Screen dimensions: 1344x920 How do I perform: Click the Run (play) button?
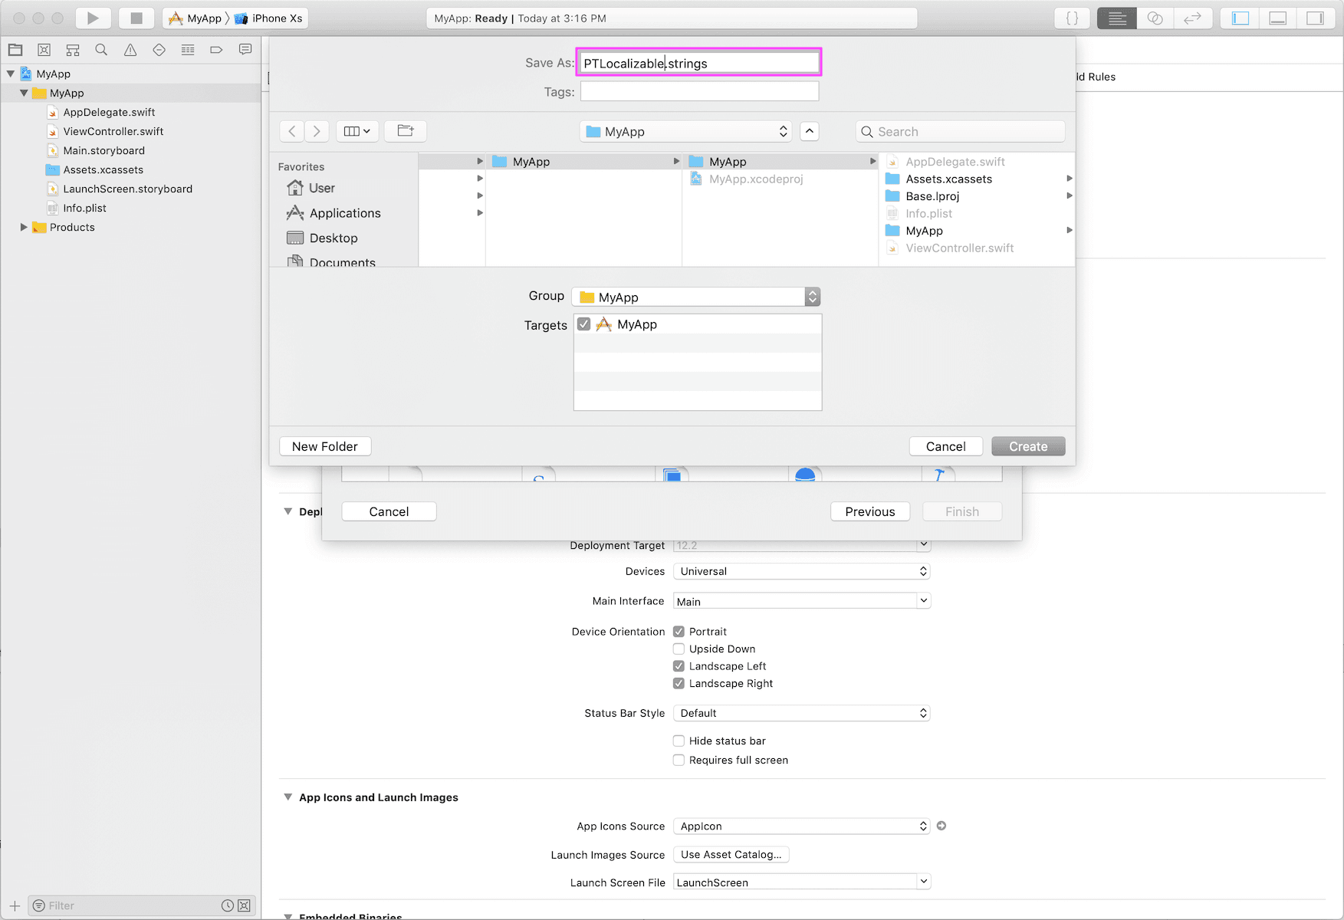tap(93, 18)
